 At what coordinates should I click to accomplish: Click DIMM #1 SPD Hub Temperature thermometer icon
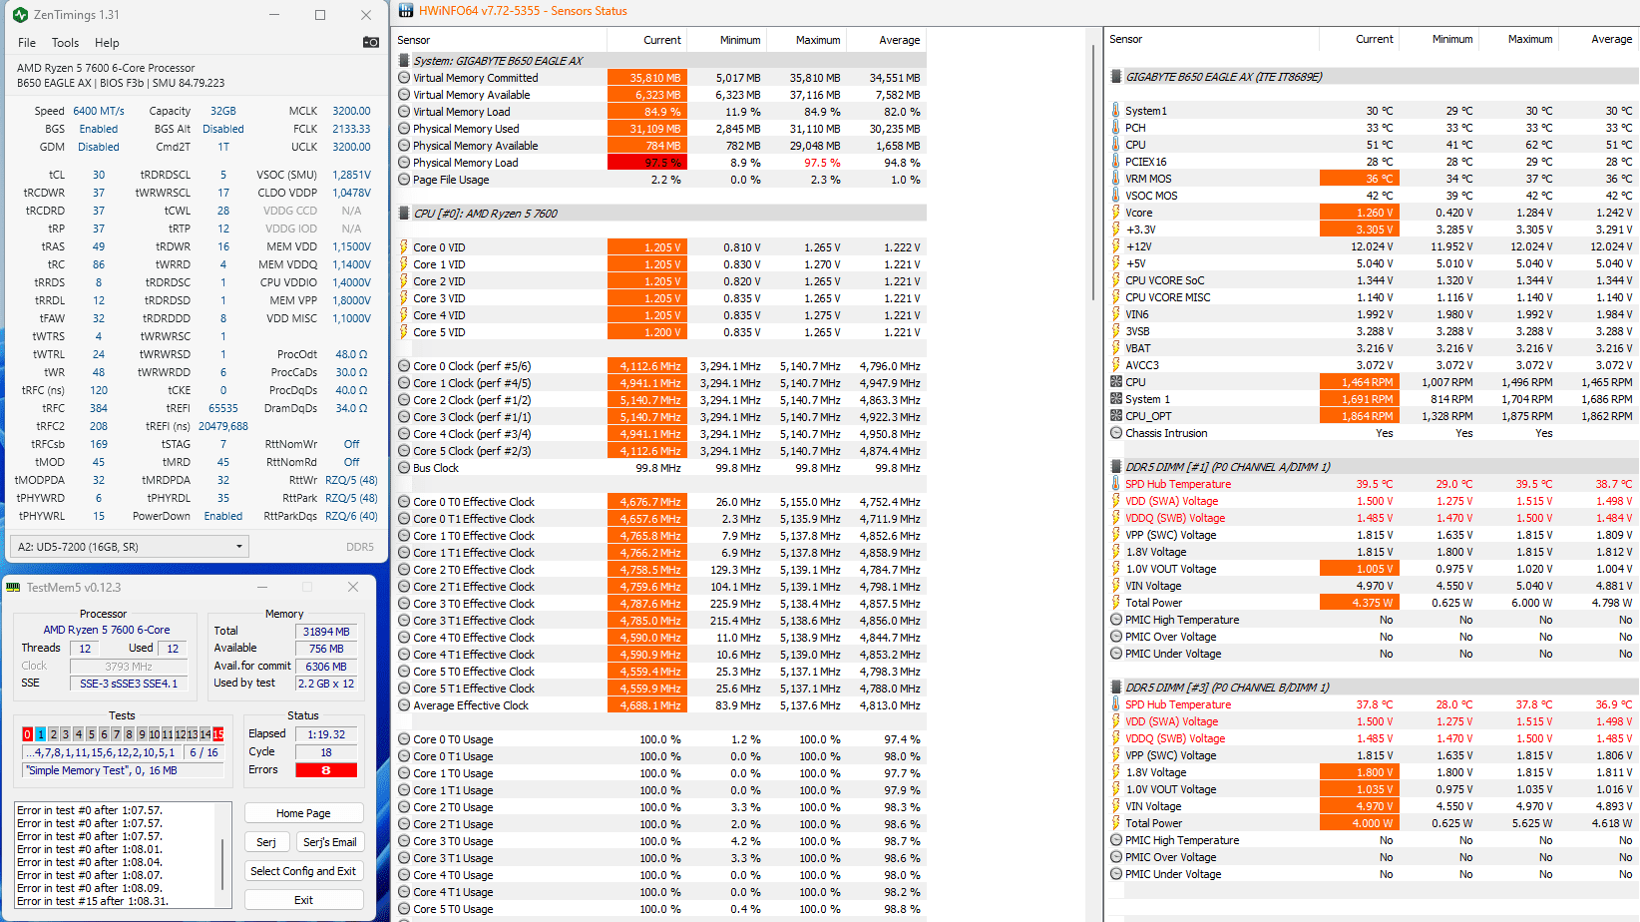[1116, 484]
